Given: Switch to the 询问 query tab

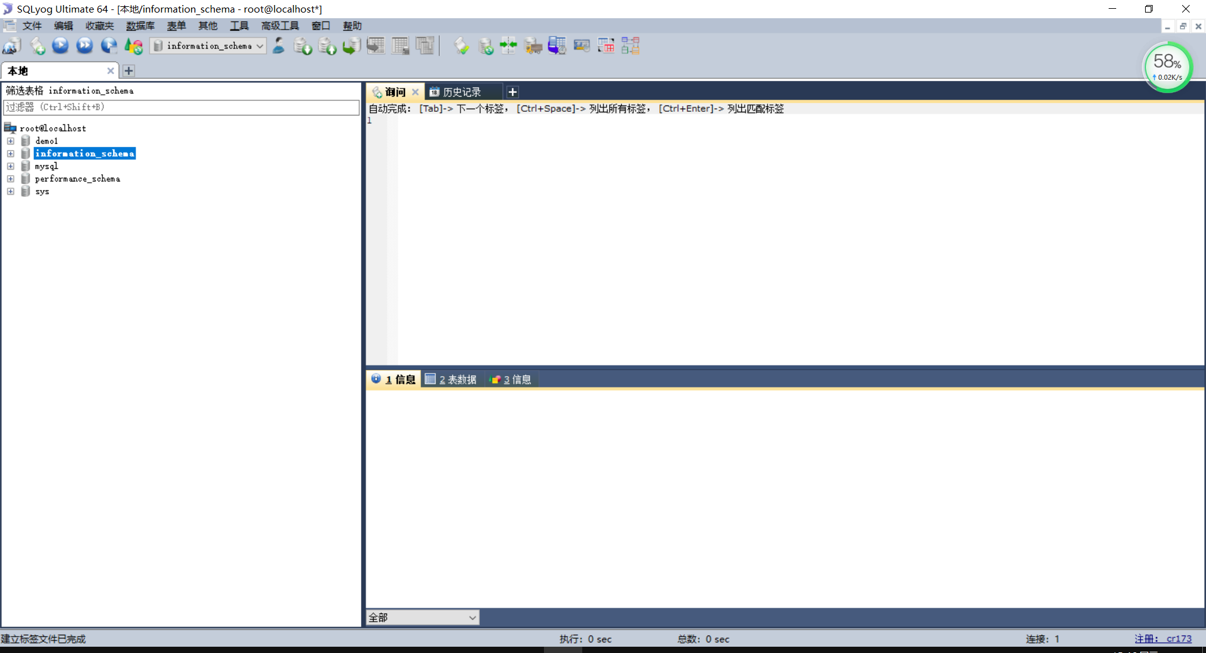Looking at the screenshot, I should (x=395, y=92).
